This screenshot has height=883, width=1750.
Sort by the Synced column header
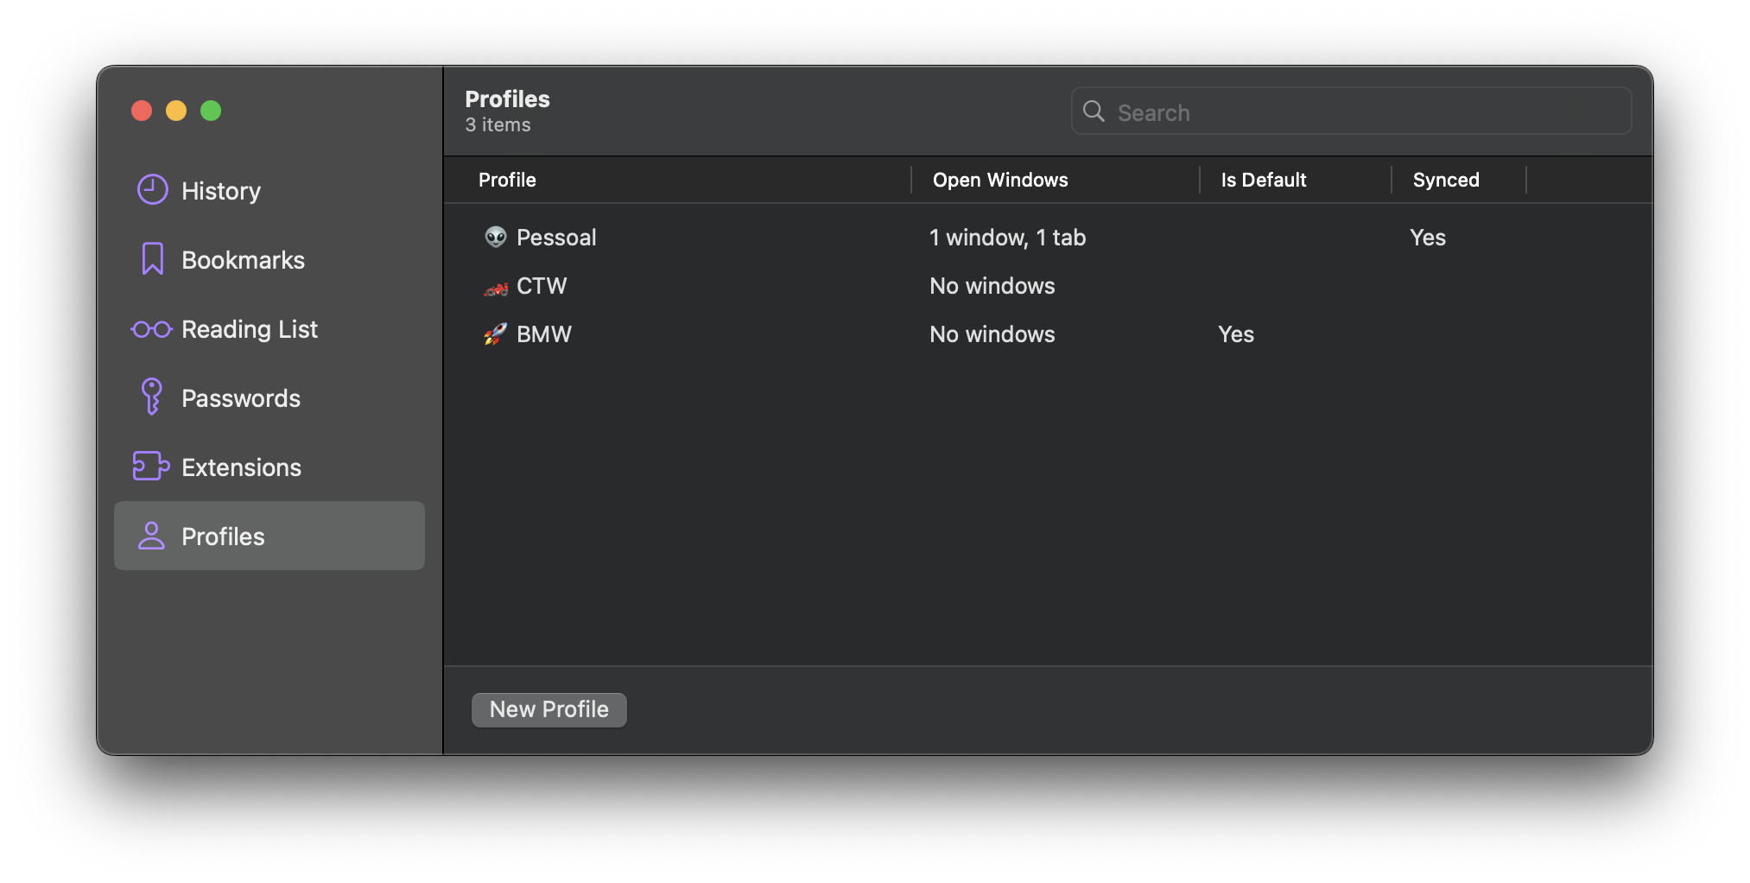coord(1445,180)
